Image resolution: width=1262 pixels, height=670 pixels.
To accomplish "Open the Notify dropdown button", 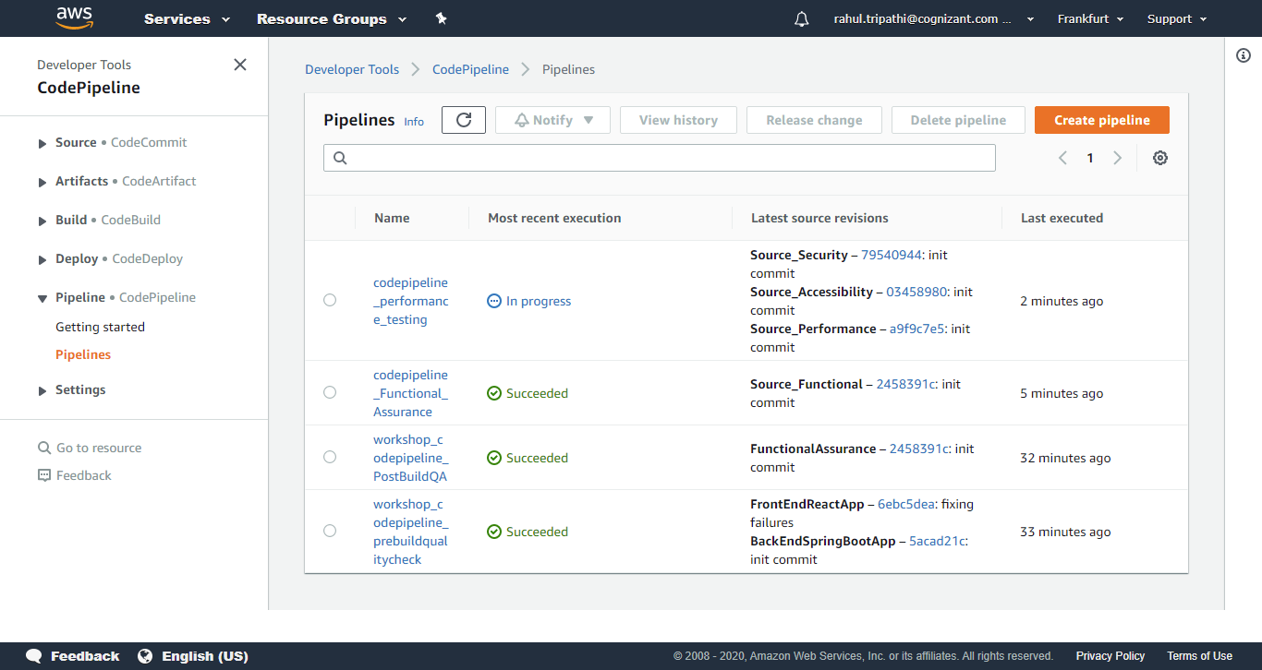I will tap(553, 120).
